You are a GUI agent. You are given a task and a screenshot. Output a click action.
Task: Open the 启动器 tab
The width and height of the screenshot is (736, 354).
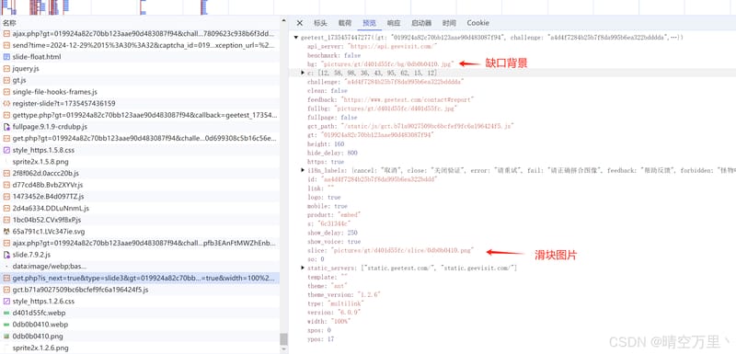(x=421, y=23)
